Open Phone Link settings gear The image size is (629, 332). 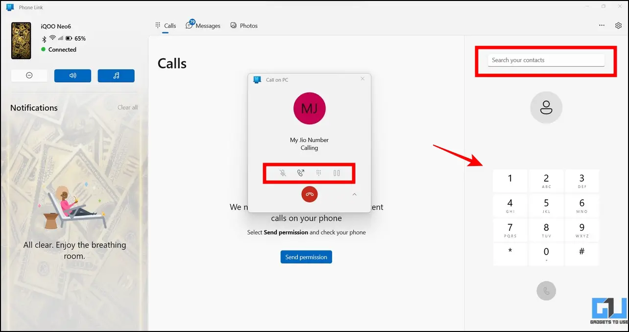point(618,25)
